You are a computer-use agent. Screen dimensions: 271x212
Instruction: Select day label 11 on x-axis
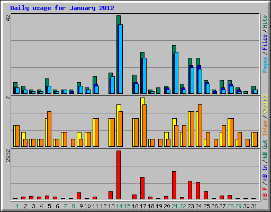click(95, 206)
